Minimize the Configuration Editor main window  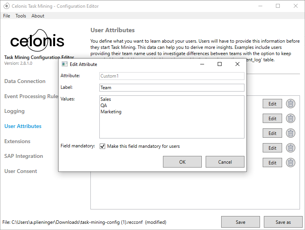pos(260,6)
